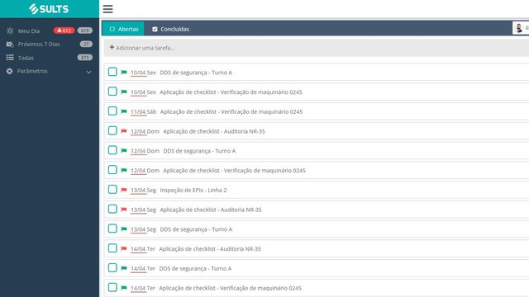The image size is (529, 297).
Task: Check the 14/04 Auditoria NR-35 task
Action: [x=112, y=248]
